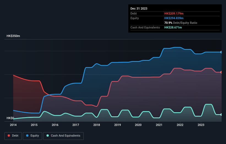Click the Cash value HK$28.671m
Image resolution: width=226 pixels, height=144 pixels.
tap(173, 27)
